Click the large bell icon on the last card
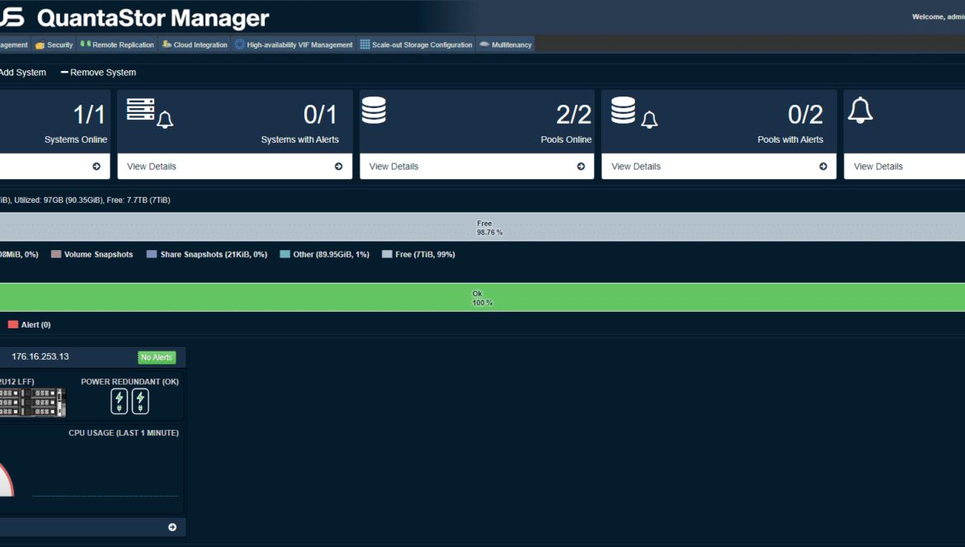 coord(860,111)
